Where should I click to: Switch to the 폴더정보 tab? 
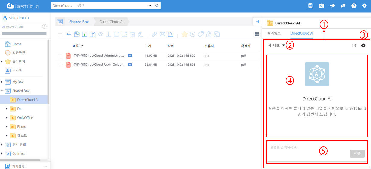click(274, 33)
